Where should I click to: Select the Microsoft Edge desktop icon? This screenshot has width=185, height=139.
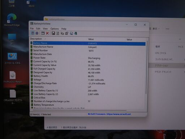pos(12,20)
